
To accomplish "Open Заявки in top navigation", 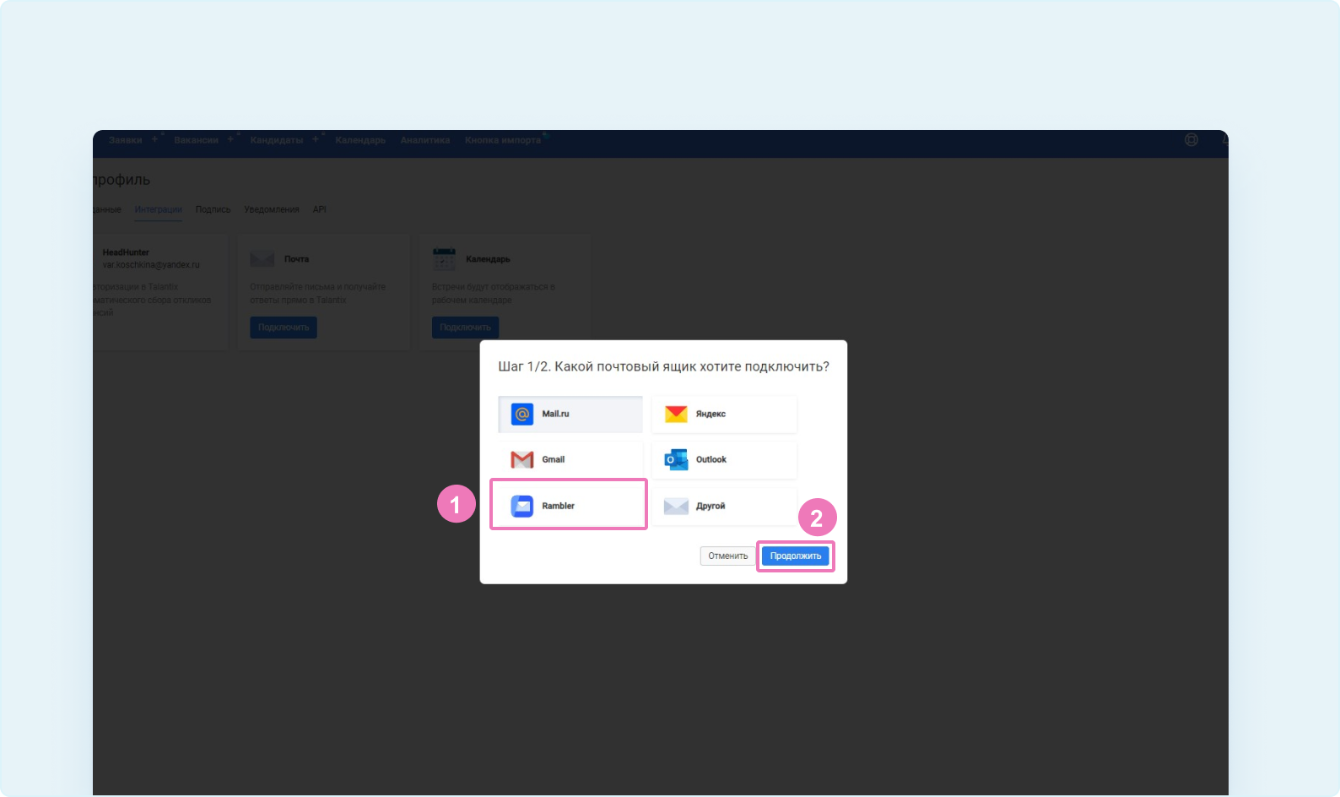I will [126, 140].
